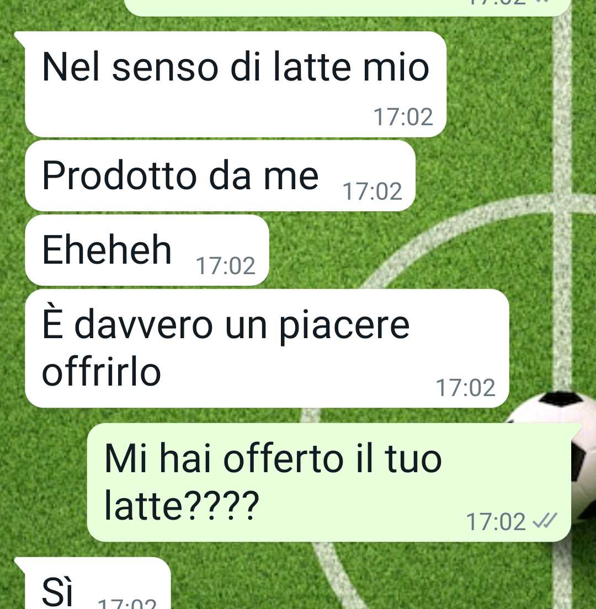Select the green "Mi hai offerto" message
The width and height of the screenshot is (596, 609).
pos(329,482)
